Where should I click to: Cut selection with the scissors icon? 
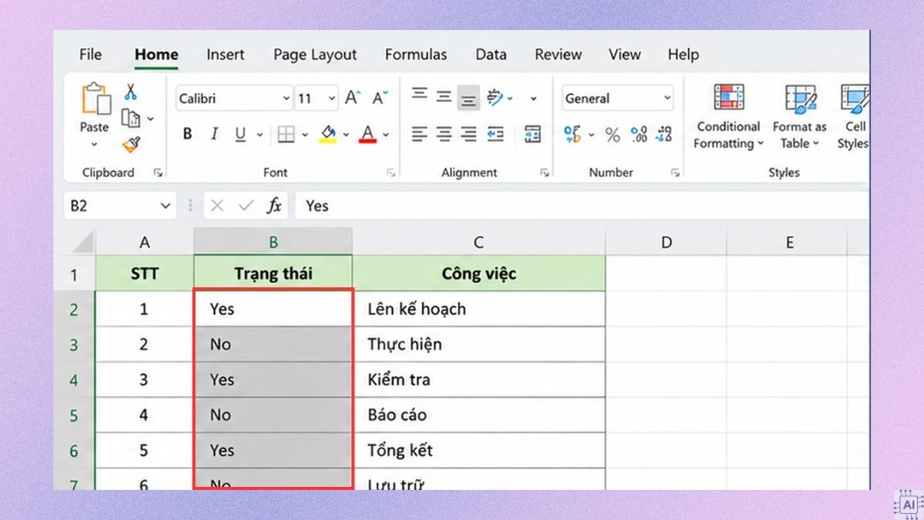(x=130, y=92)
